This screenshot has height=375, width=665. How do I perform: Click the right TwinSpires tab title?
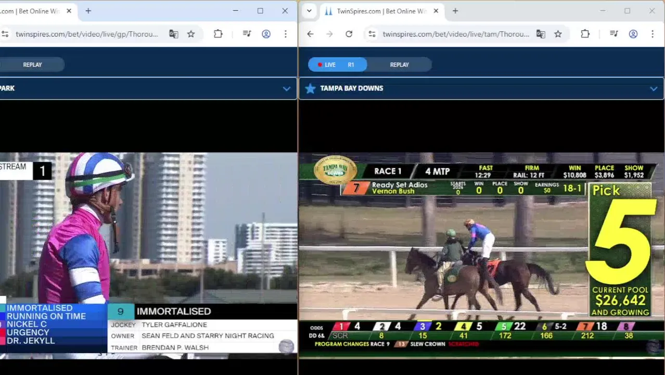coord(381,11)
